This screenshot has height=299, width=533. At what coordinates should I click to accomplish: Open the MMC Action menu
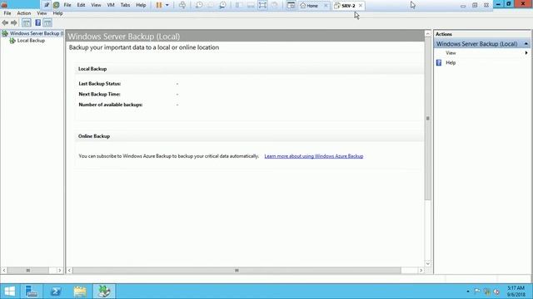click(x=24, y=13)
